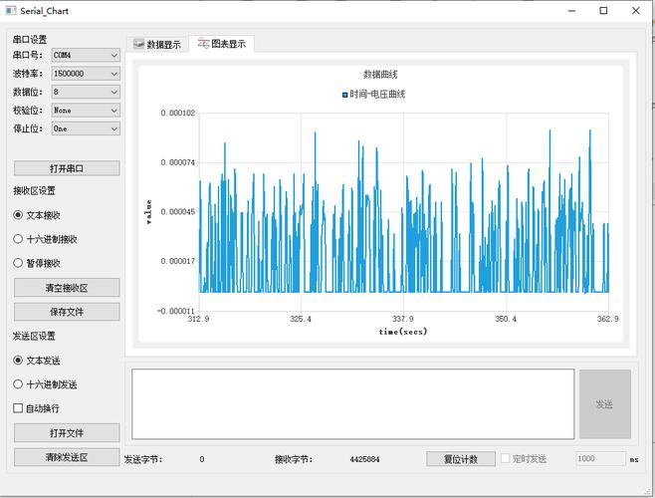Switch to the 图表显示 tab
The height and width of the screenshot is (498, 655).
tap(221, 44)
